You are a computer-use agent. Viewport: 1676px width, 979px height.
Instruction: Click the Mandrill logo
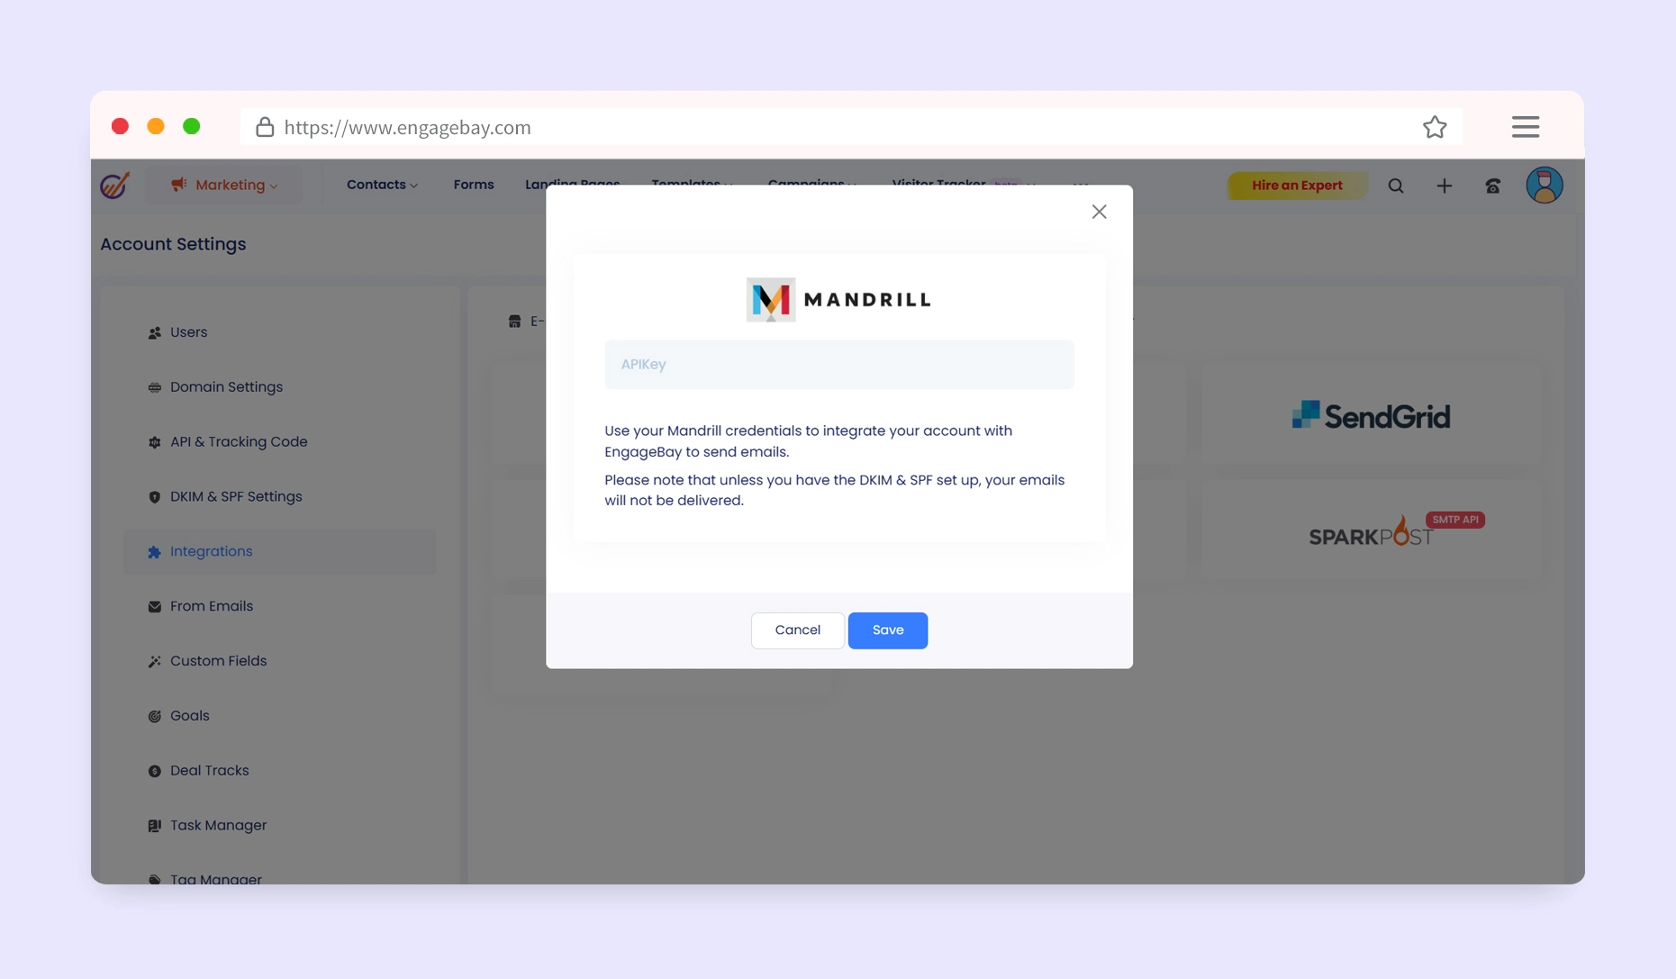838,299
